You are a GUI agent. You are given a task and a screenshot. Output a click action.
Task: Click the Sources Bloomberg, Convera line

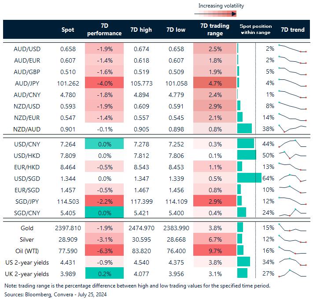[55, 295]
